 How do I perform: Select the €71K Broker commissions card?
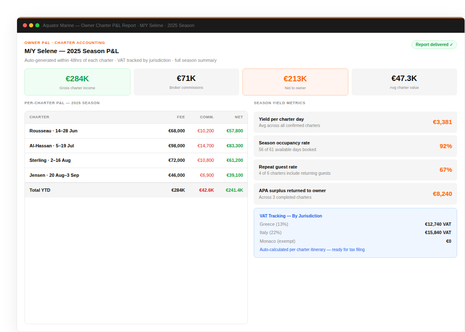coord(186,82)
